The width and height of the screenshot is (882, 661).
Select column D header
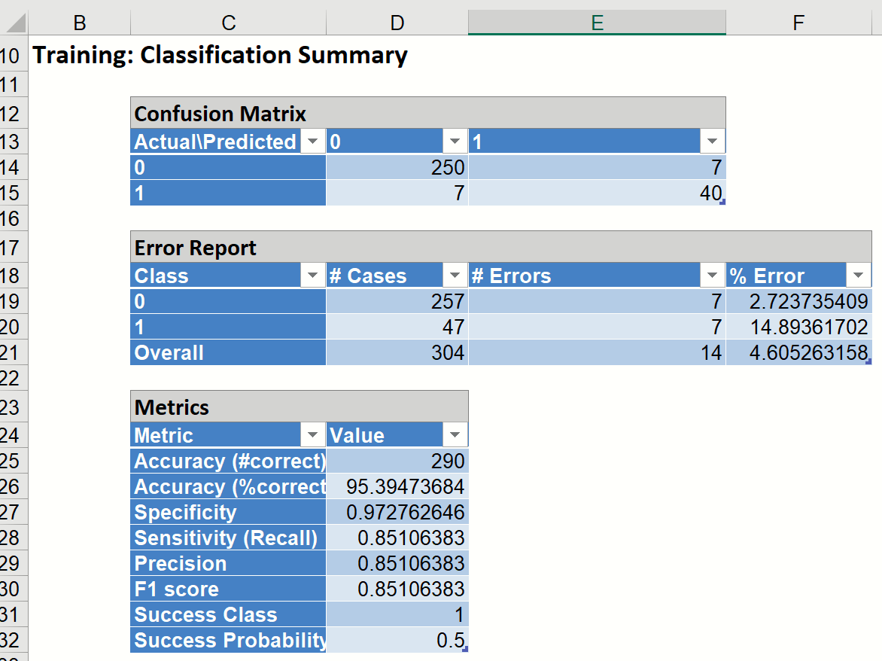(x=397, y=23)
